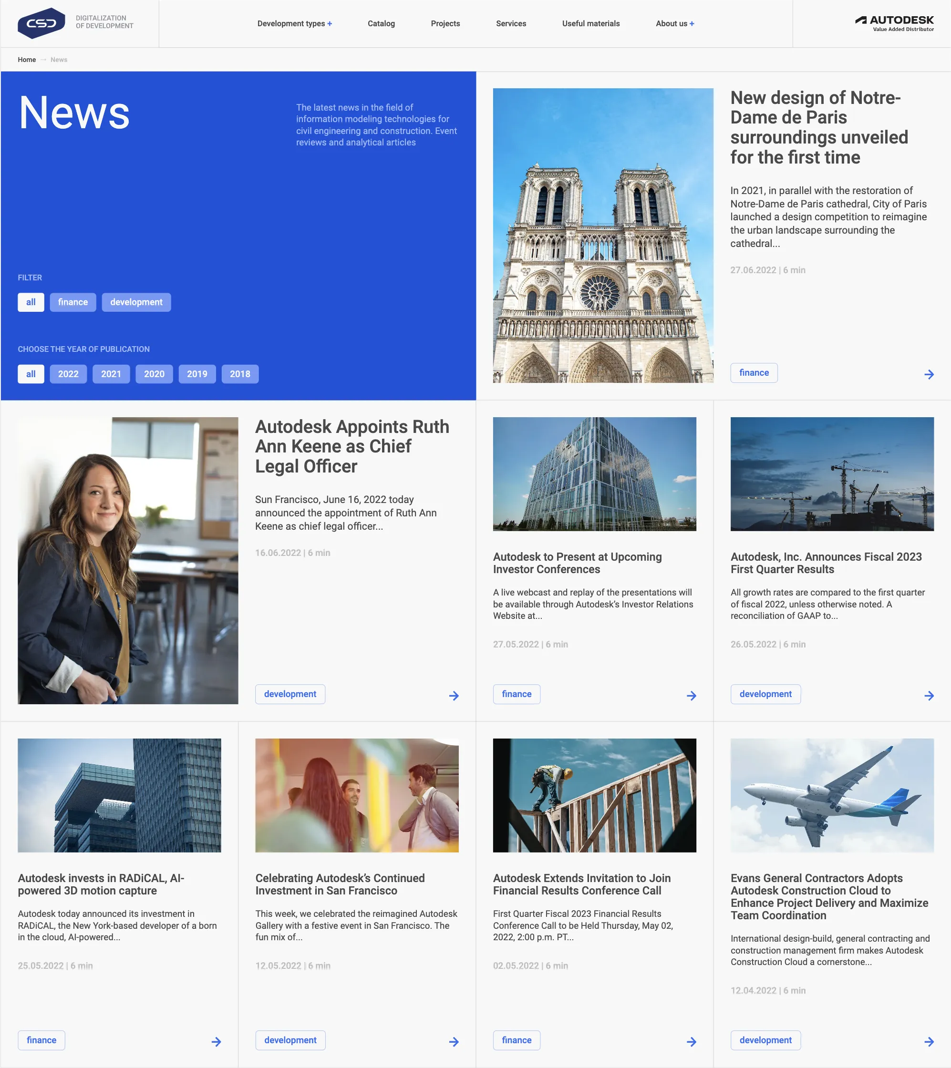Filter news by development category

pos(136,302)
